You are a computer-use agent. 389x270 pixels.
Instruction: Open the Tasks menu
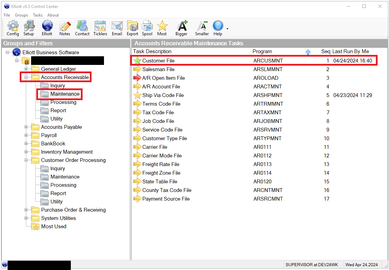coord(38,15)
